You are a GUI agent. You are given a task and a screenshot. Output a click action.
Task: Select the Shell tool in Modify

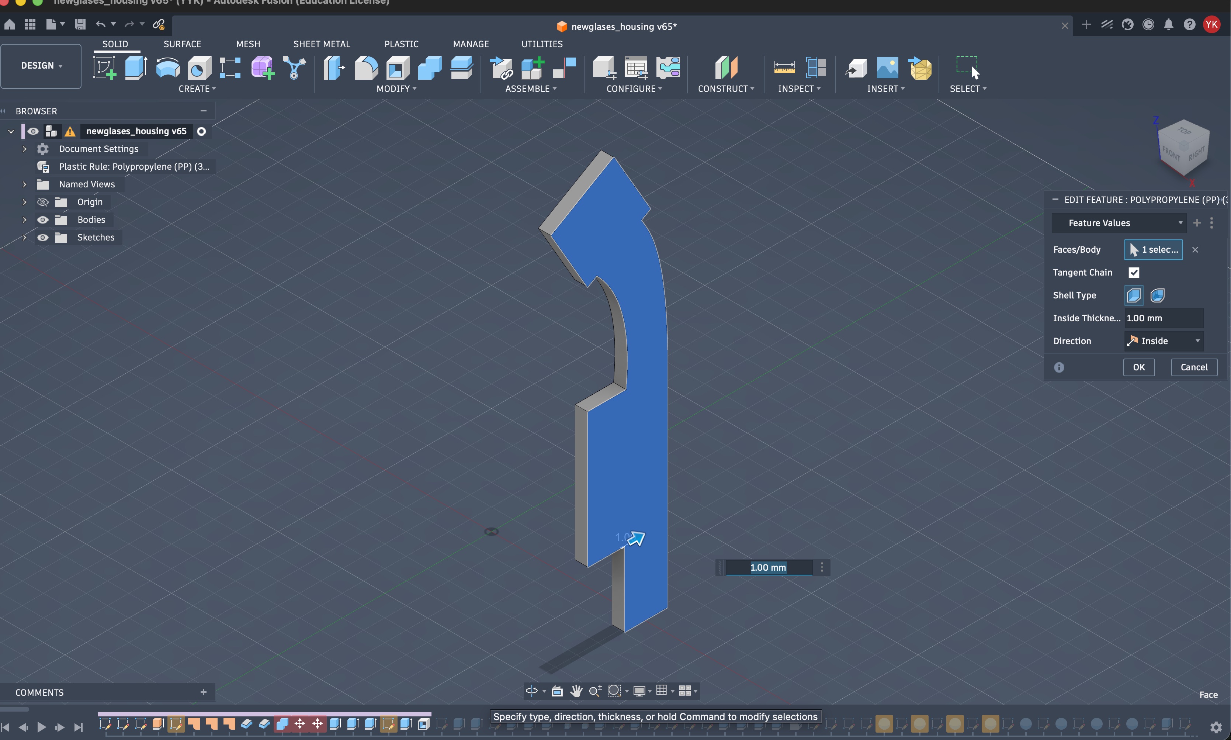coord(398,68)
